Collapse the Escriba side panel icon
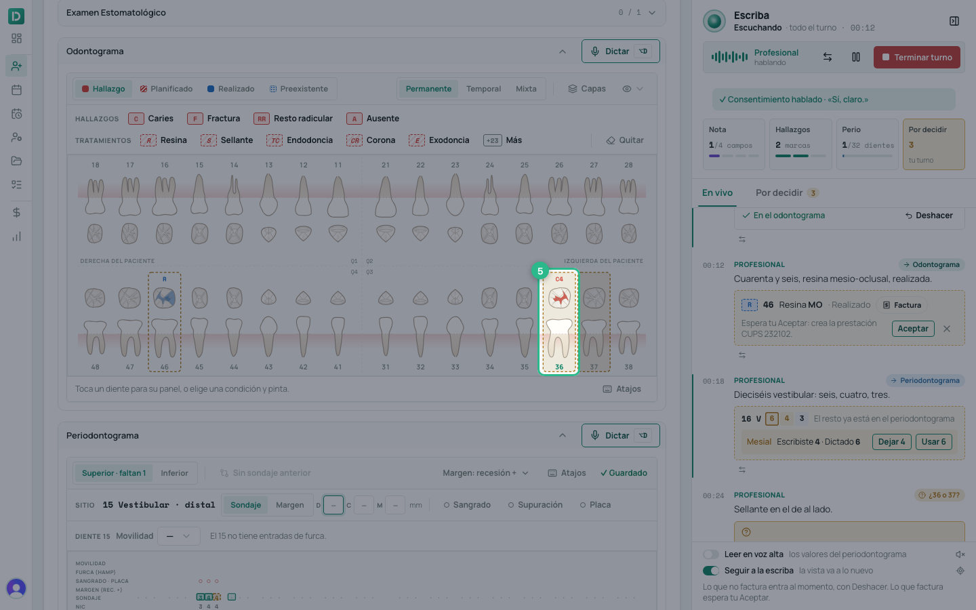Image resolution: width=976 pixels, height=610 pixels. (954, 21)
